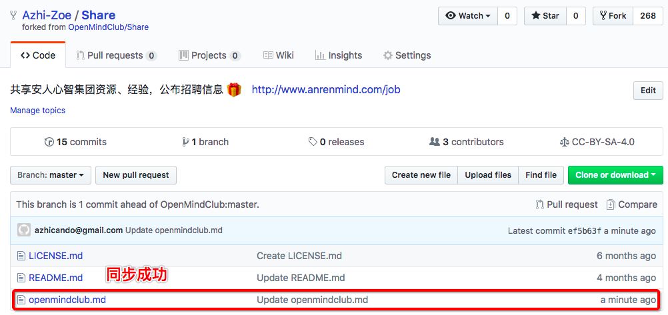Show the watchers count next to Watch

pos(507,16)
